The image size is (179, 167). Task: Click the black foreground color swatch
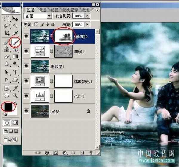pos(7,106)
